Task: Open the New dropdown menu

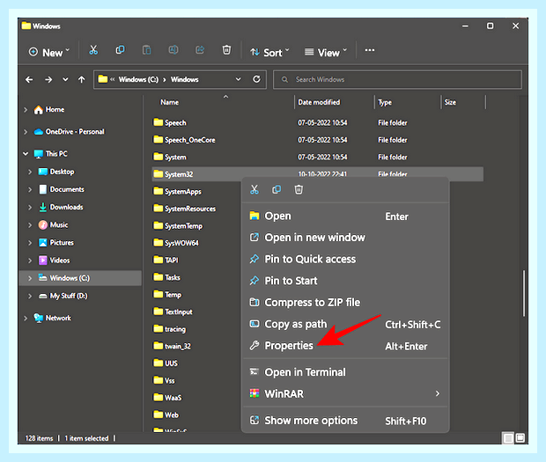Action: (49, 52)
